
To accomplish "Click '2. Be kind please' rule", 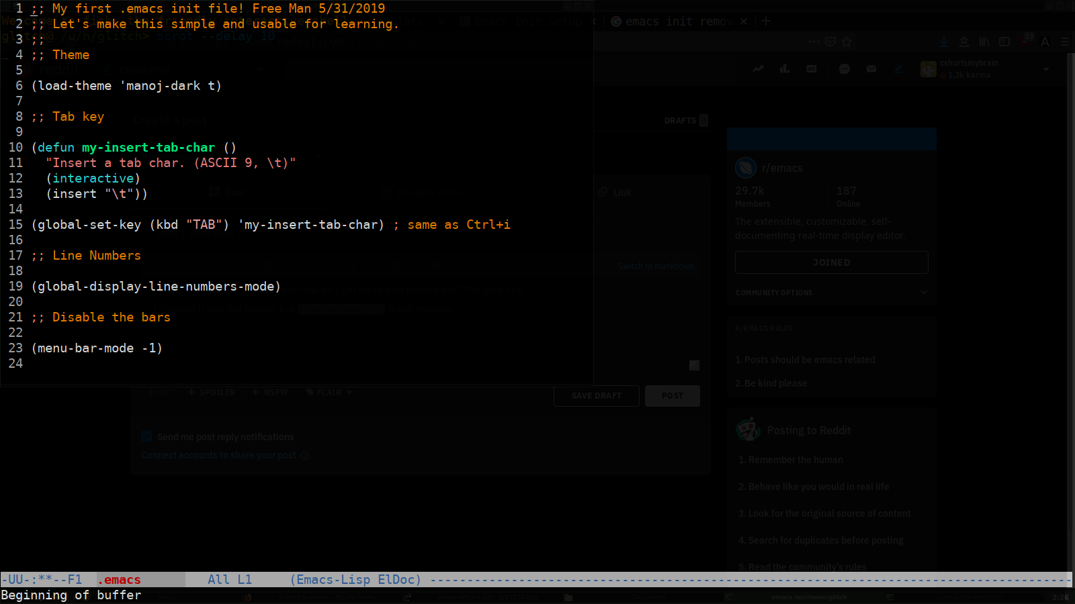I will 771,383.
